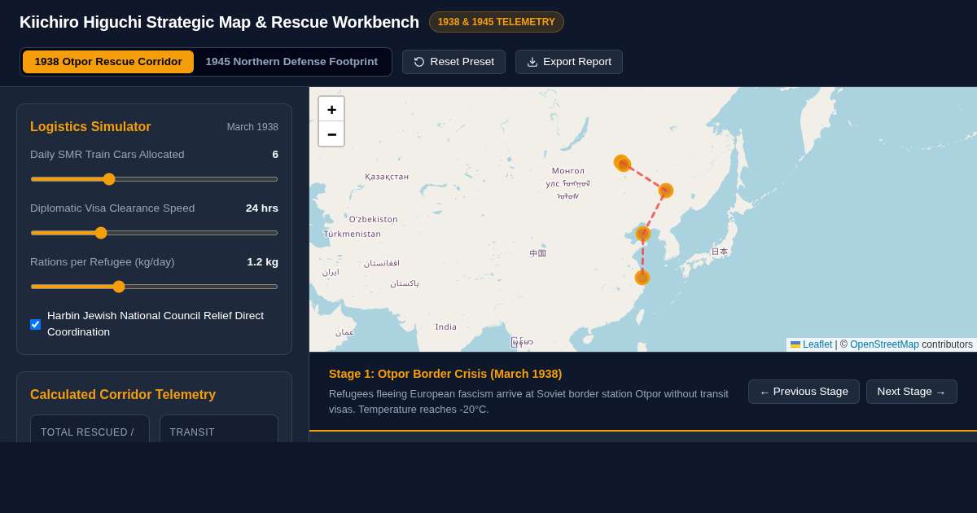Image resolution: width=977 pixels, height=513 pixels.
Task: Click the download icon in Export Report
Action: pyautogui.click(x=532, y=62)
